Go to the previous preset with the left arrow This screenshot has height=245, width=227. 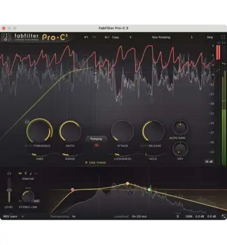pyautogui.click(x=130, y=37)
